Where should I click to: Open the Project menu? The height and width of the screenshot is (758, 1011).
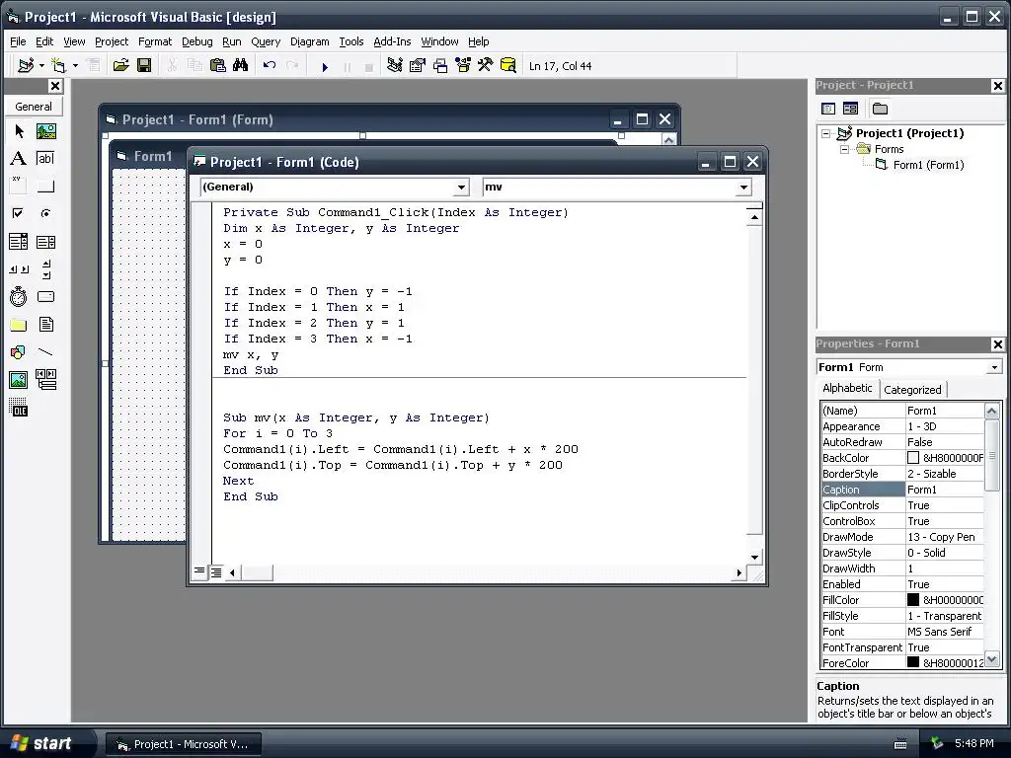(112, 41)
